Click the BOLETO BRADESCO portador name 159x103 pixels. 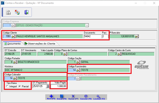point(42,62)
